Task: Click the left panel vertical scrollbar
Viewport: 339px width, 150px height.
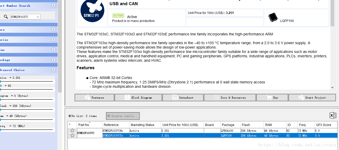Action: (x=60, y=46)
